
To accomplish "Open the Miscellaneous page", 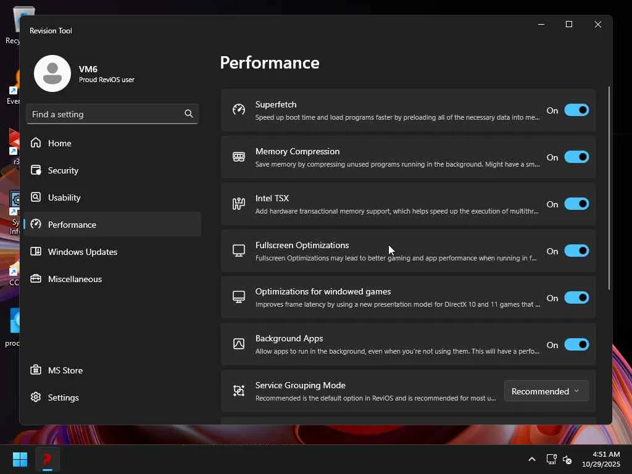I will click(x=75, y=279).
